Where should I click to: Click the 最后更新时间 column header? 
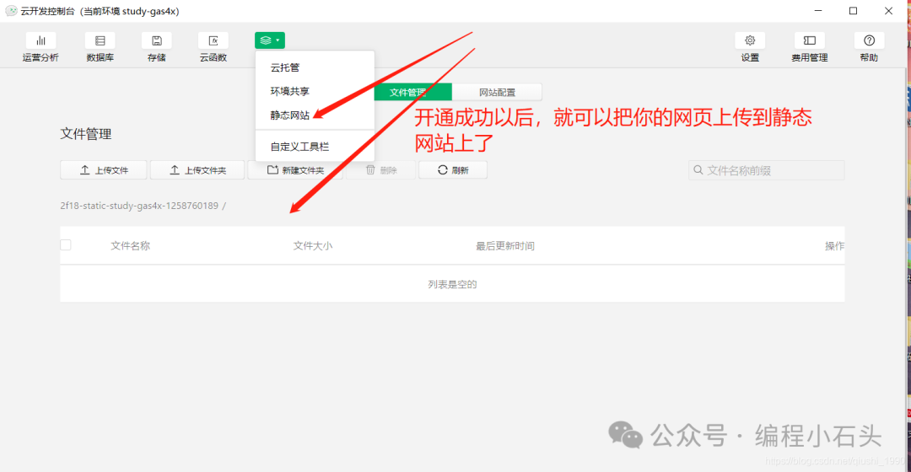pyautogui.click(x=505, y=245)
